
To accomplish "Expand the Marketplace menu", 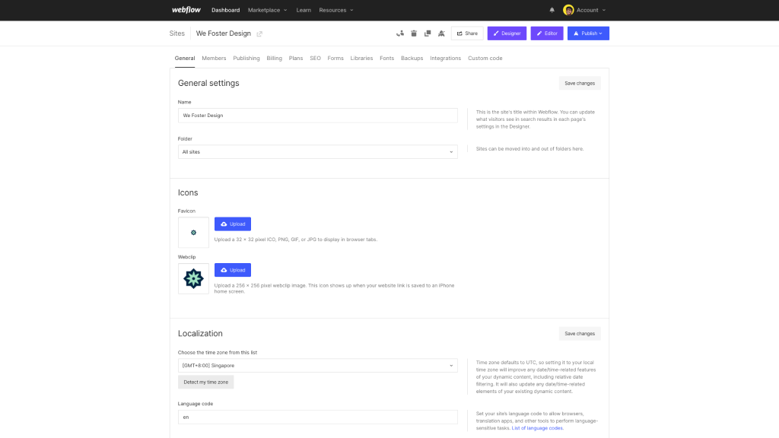I will pos(265,10).
